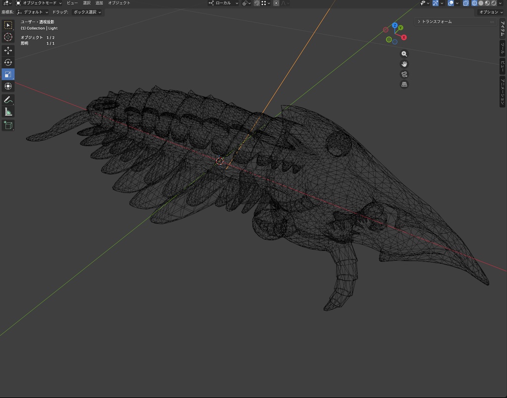This screenshot has height=398, width=507.
Task: Select the Transform tool
Action: point(8,86)
